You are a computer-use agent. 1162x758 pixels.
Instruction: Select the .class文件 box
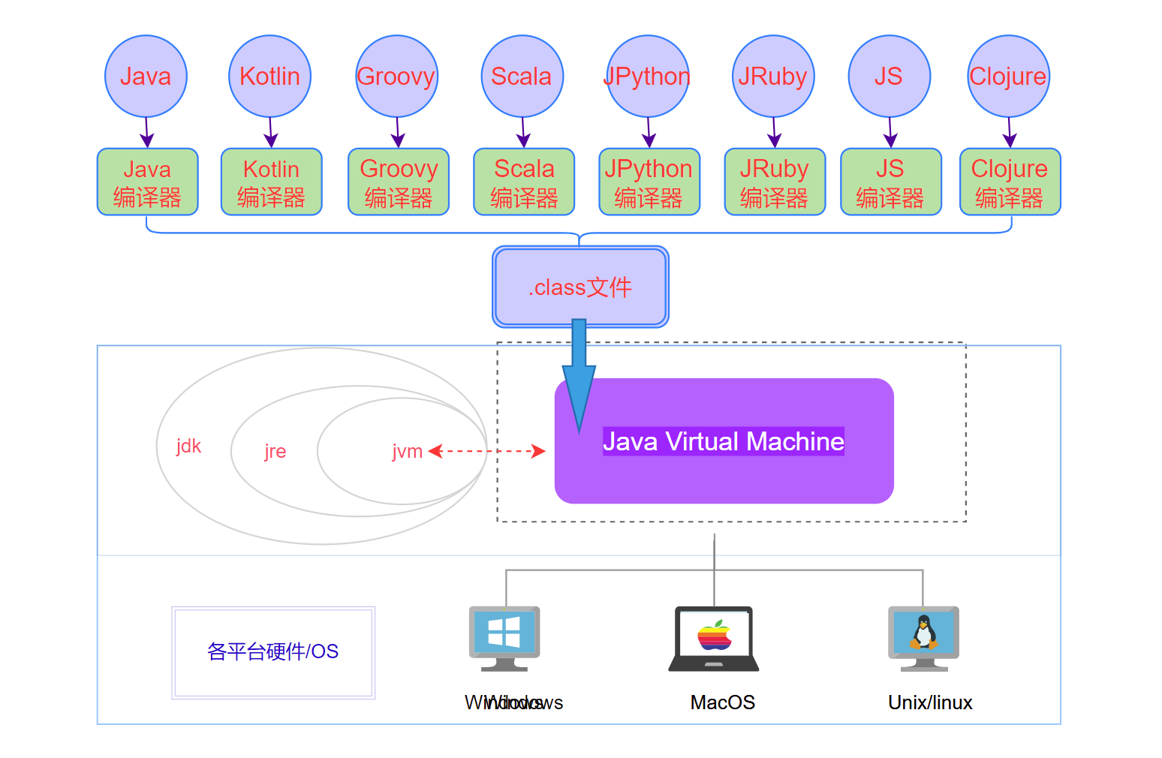pos(580,287)
